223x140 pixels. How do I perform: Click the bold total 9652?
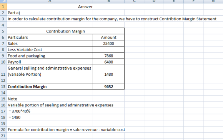click(108, 86)
